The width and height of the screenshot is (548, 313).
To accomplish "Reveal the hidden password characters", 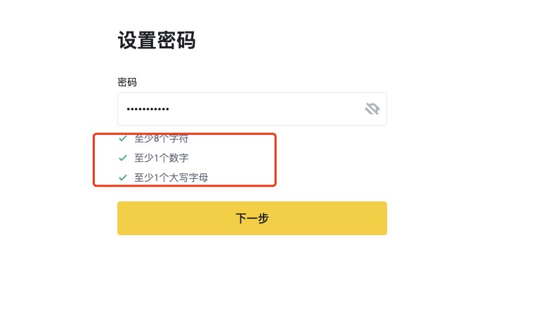I will tap(372, 109).
